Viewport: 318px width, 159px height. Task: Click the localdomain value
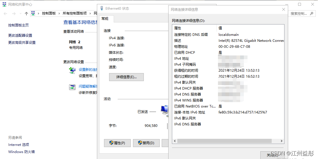tap(228, 34)
